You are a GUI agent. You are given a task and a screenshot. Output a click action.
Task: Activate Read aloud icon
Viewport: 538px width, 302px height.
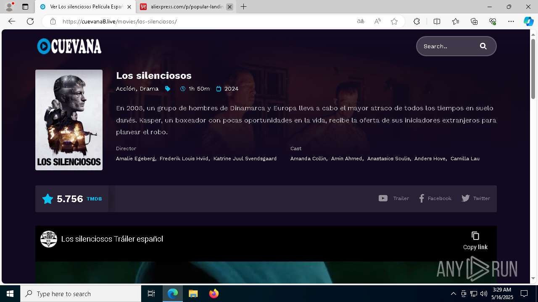[377, 21]
